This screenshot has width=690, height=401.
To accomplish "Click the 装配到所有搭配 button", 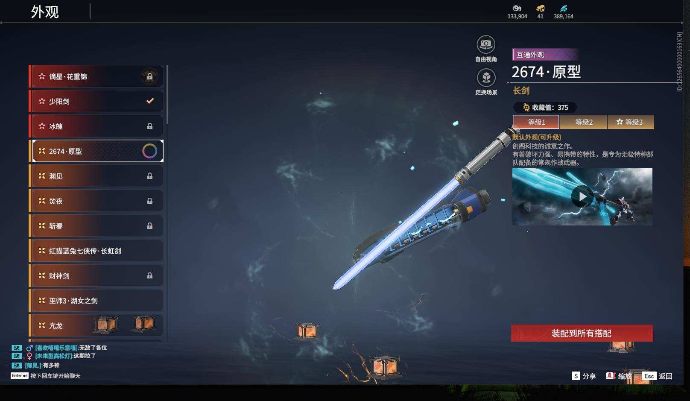I will [x=582, y=333].
